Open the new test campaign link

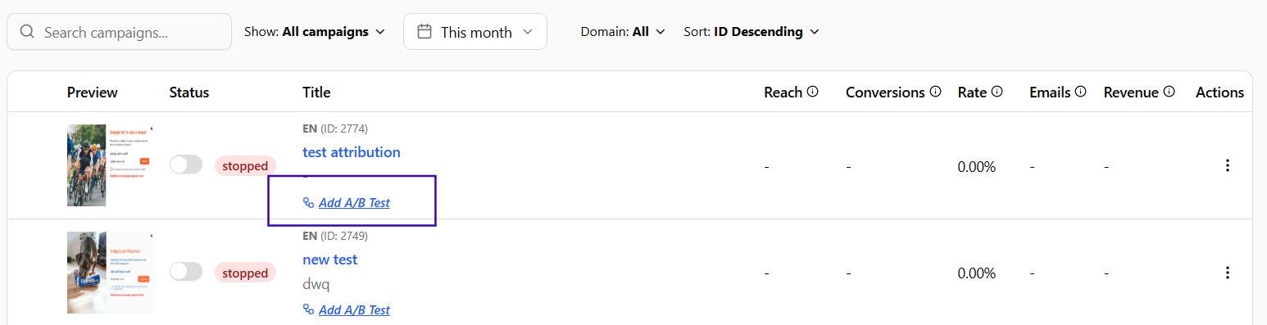[x=330, y=260]
